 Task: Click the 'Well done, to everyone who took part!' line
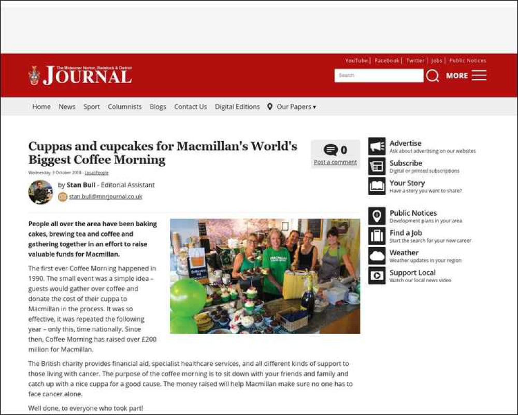(86, 408)
